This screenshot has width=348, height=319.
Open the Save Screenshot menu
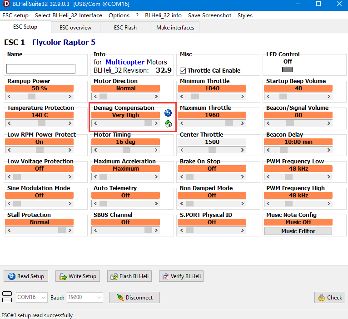[x=209, y=15]
